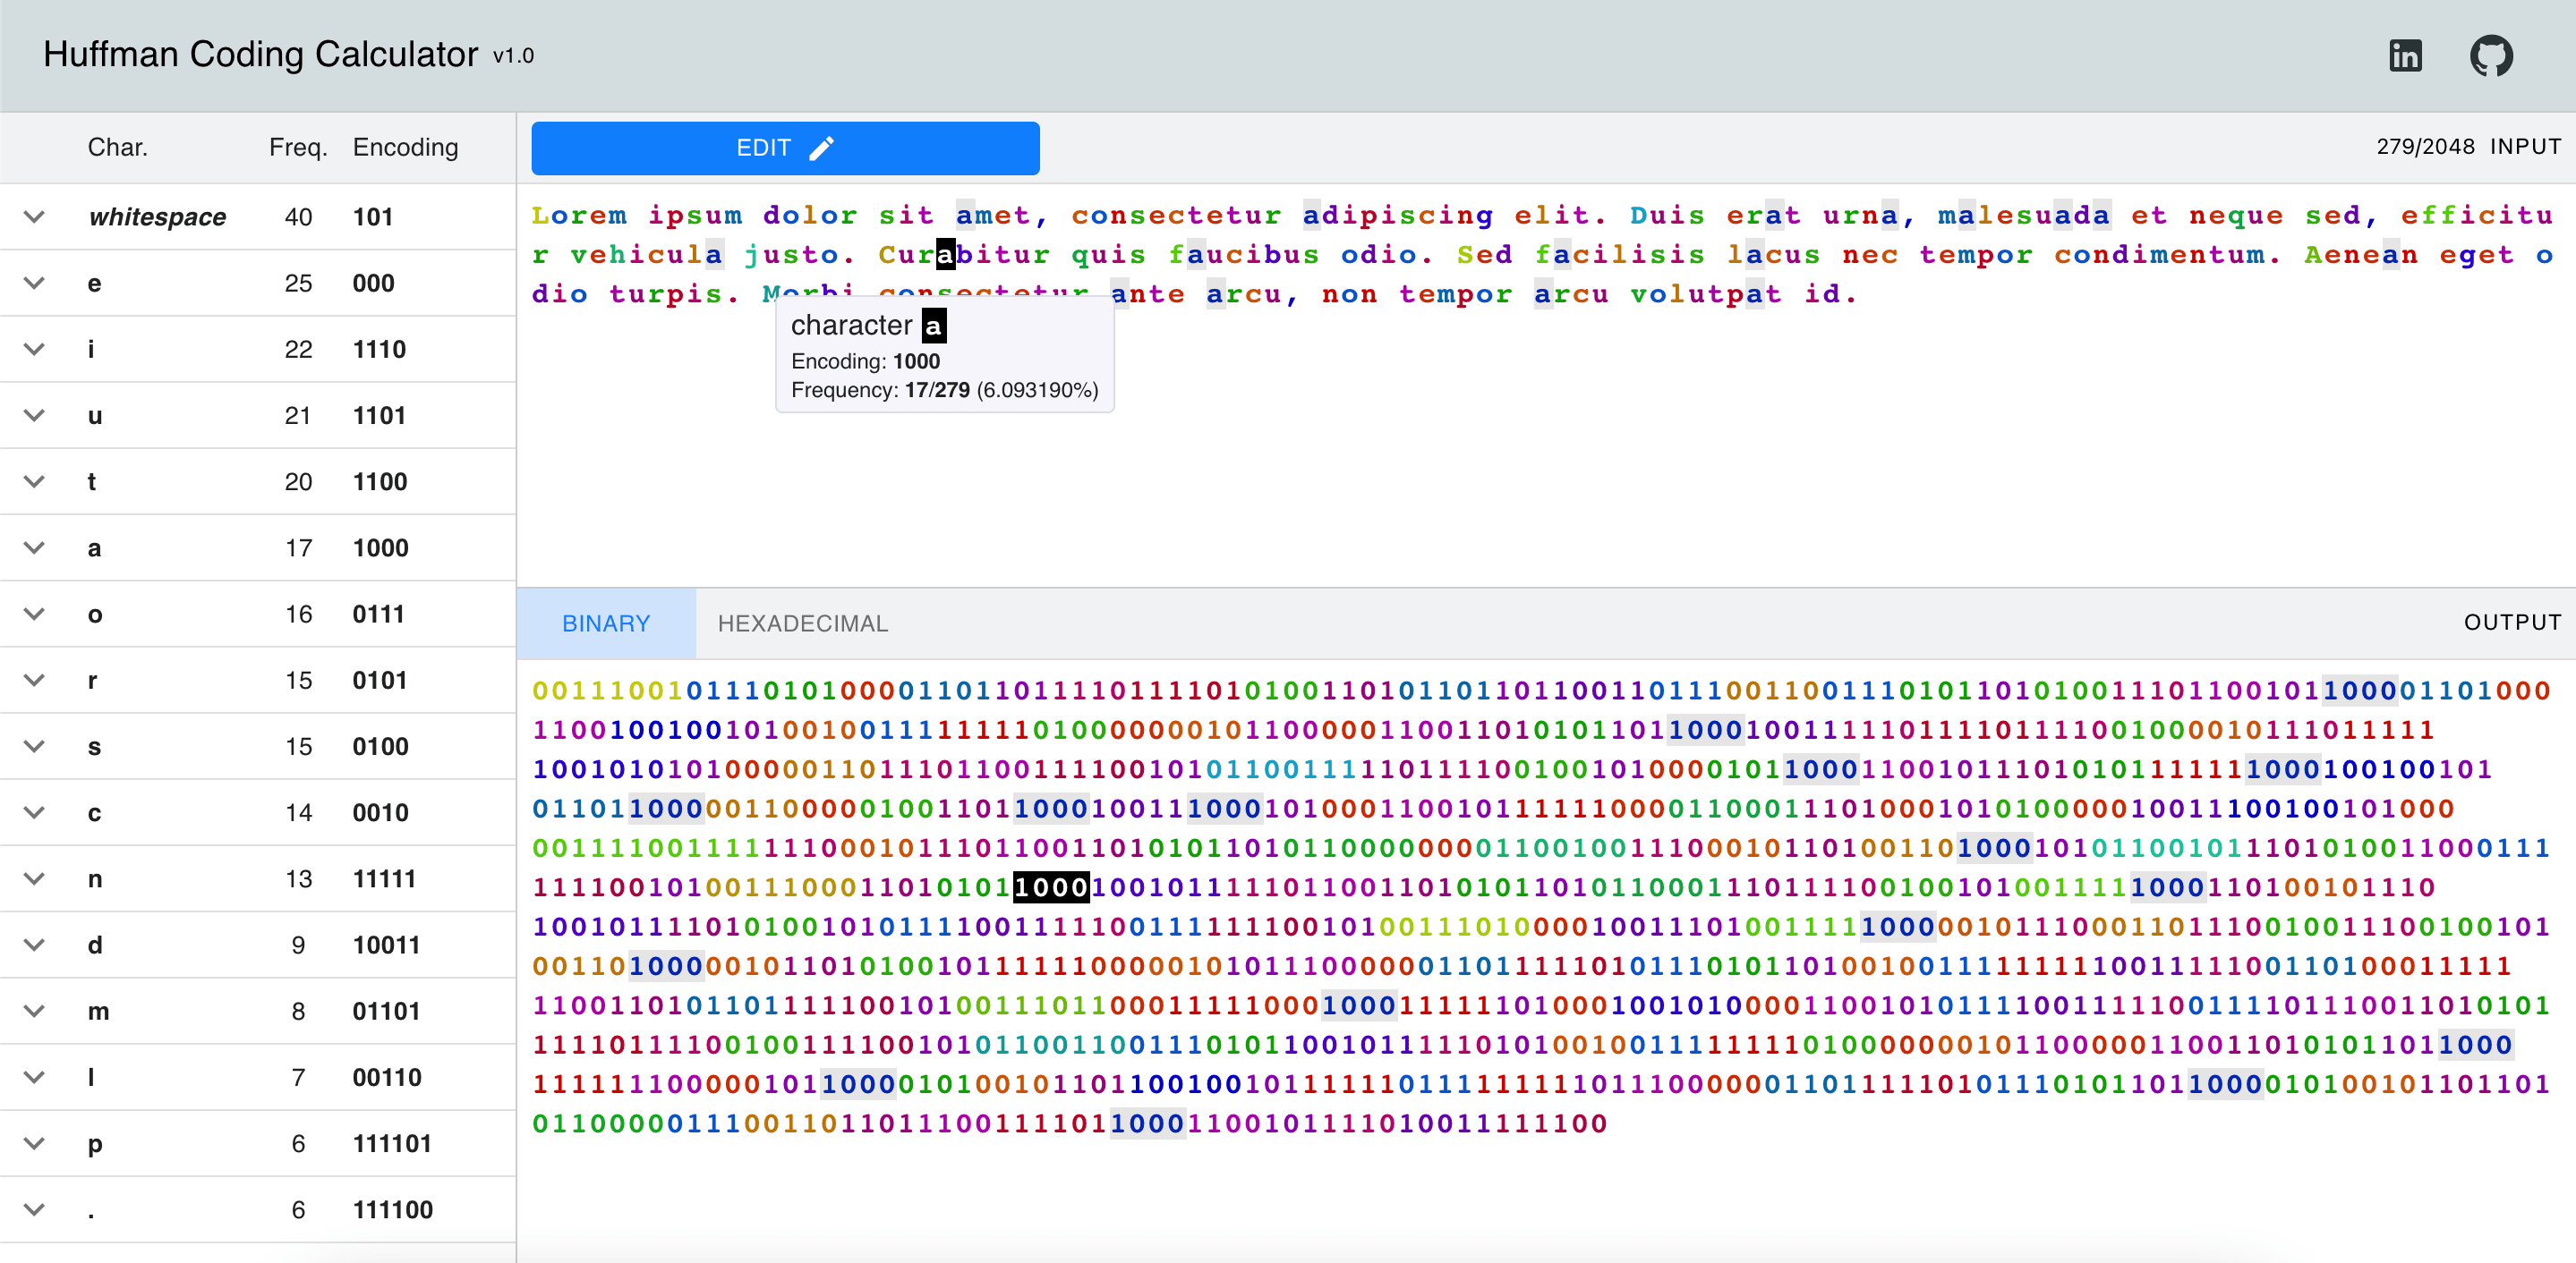This screenshot has height=1263, width=2576.
Task: Click encoding value 0111 for 'o'
Action: point(378,614)
